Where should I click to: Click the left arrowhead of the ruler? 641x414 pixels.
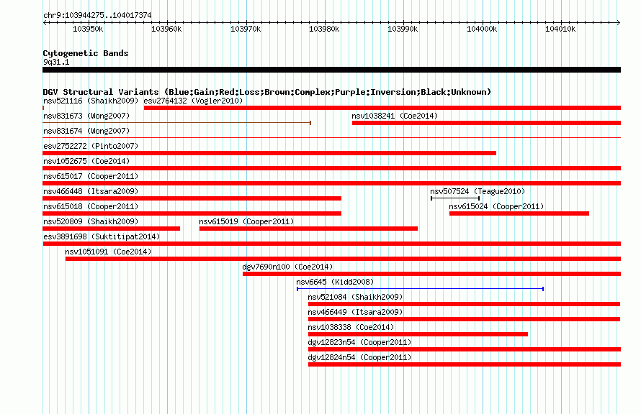click(45, 22)
